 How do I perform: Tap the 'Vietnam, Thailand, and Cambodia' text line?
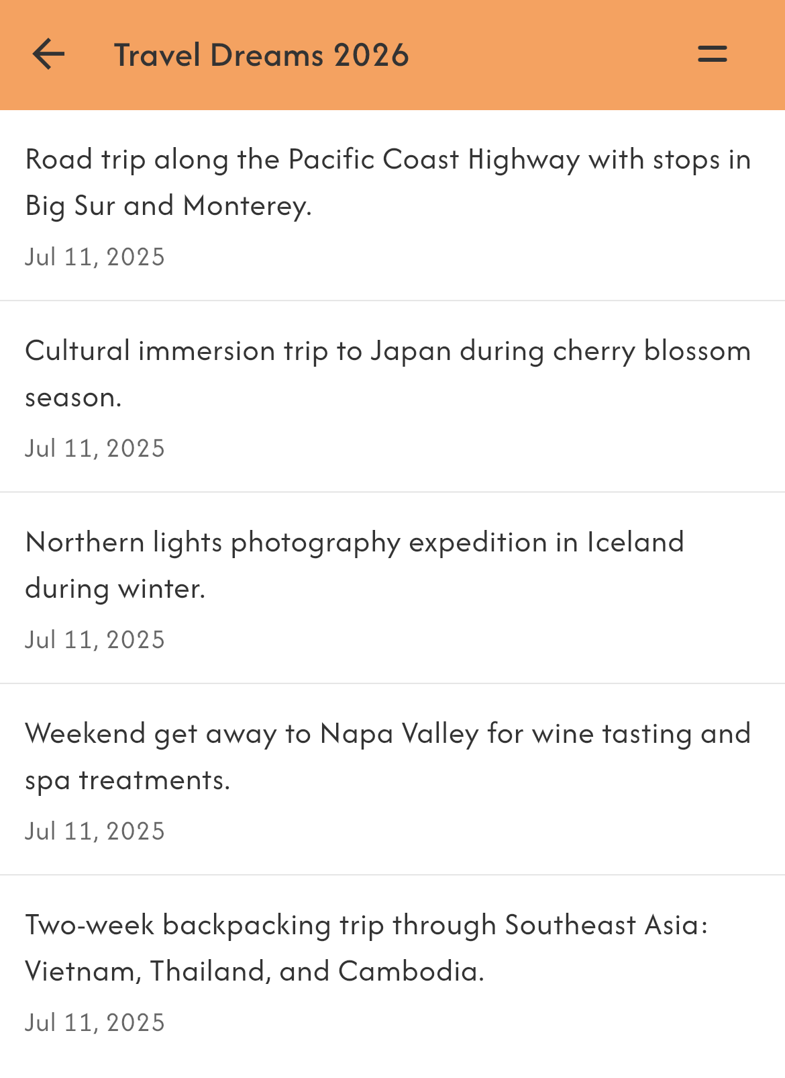[254, 972]
